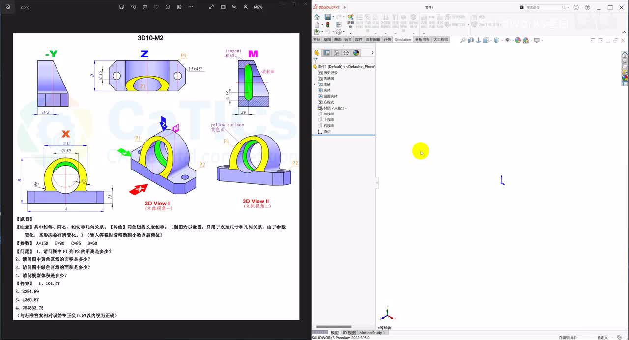Open file info in Photos viewer

click(168, 7)
